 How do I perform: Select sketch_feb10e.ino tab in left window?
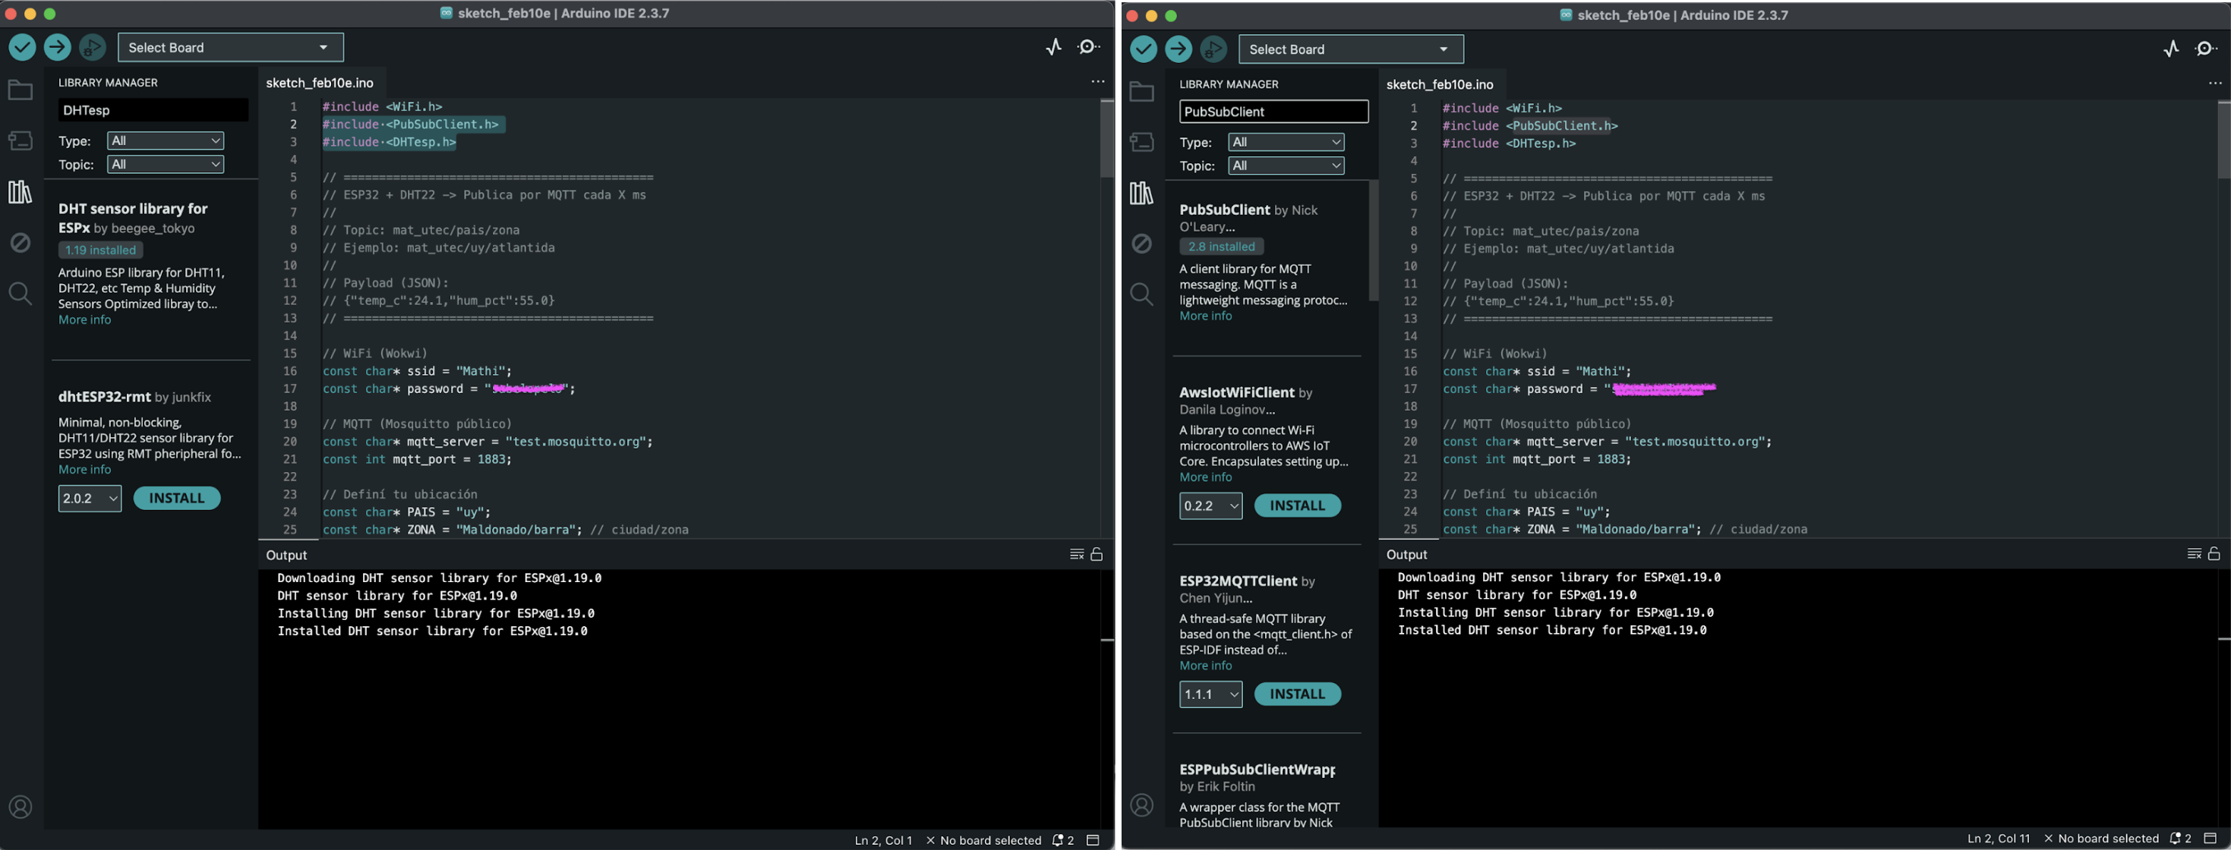pos(320,83)
